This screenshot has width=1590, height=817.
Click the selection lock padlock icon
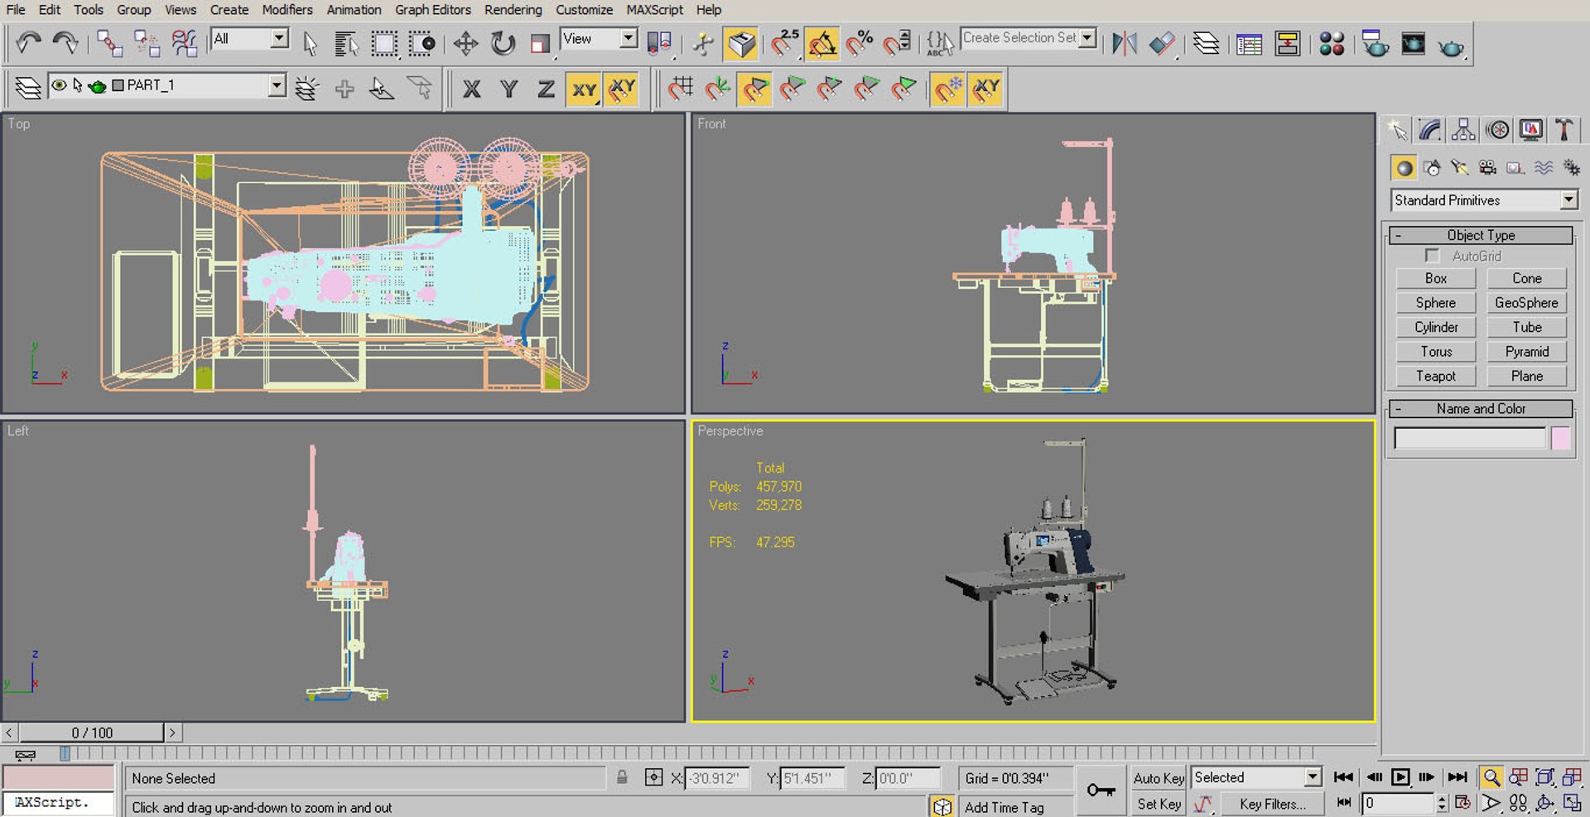pyautogui.click(x=622, y=777)
